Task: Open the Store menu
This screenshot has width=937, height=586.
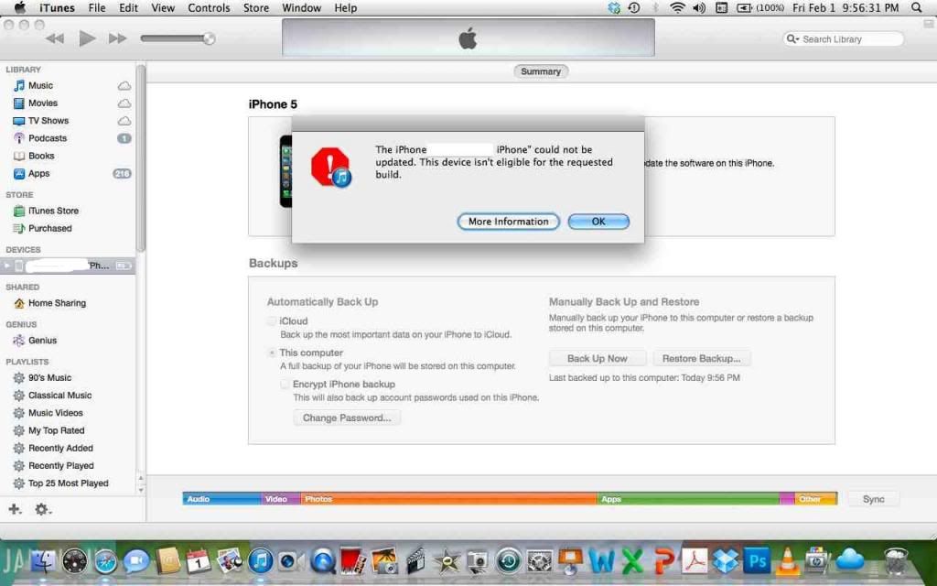Action: pos(256,7)
